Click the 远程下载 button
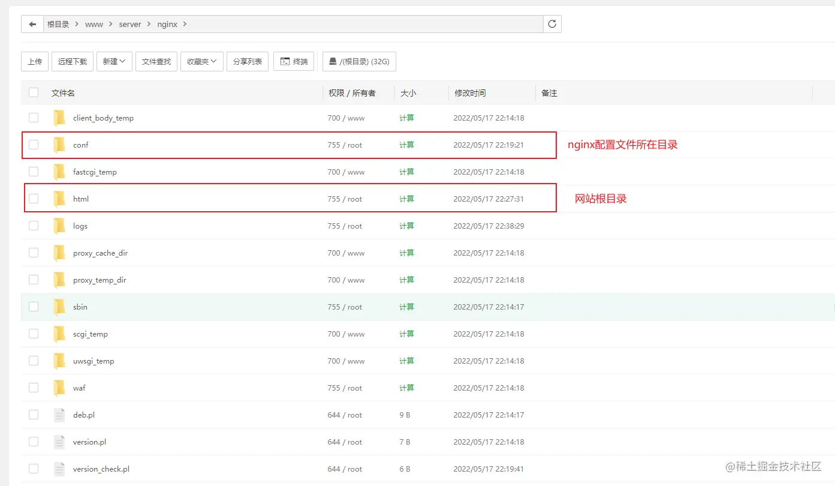Image resolution: width=835 pixels, height=486 pixels. [x=73, y=61]
